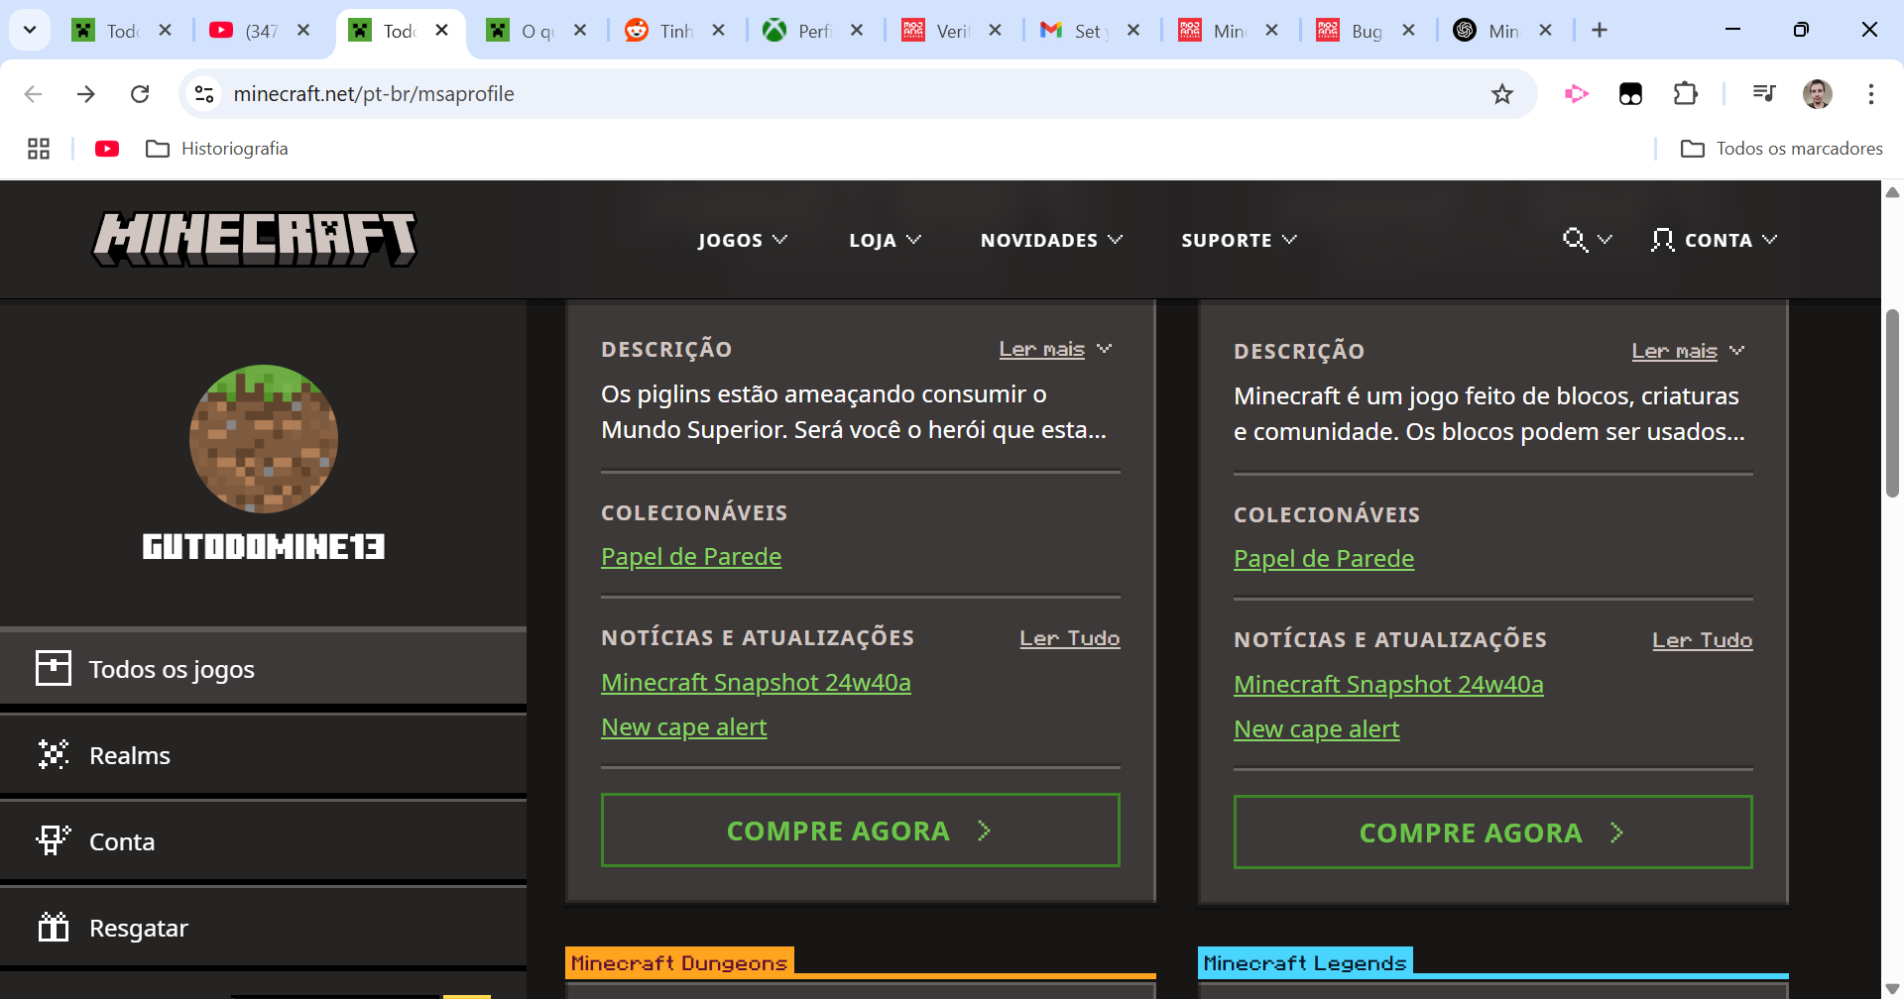Click the Chrome profile avatar

(x=1818, y=94)
